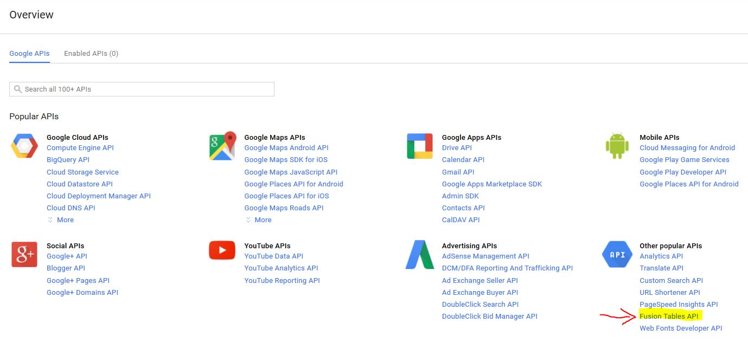Open YouTube Reporting API link
Image resolution: width=748 pixels, height=342 pixels.
click(282, 281)
